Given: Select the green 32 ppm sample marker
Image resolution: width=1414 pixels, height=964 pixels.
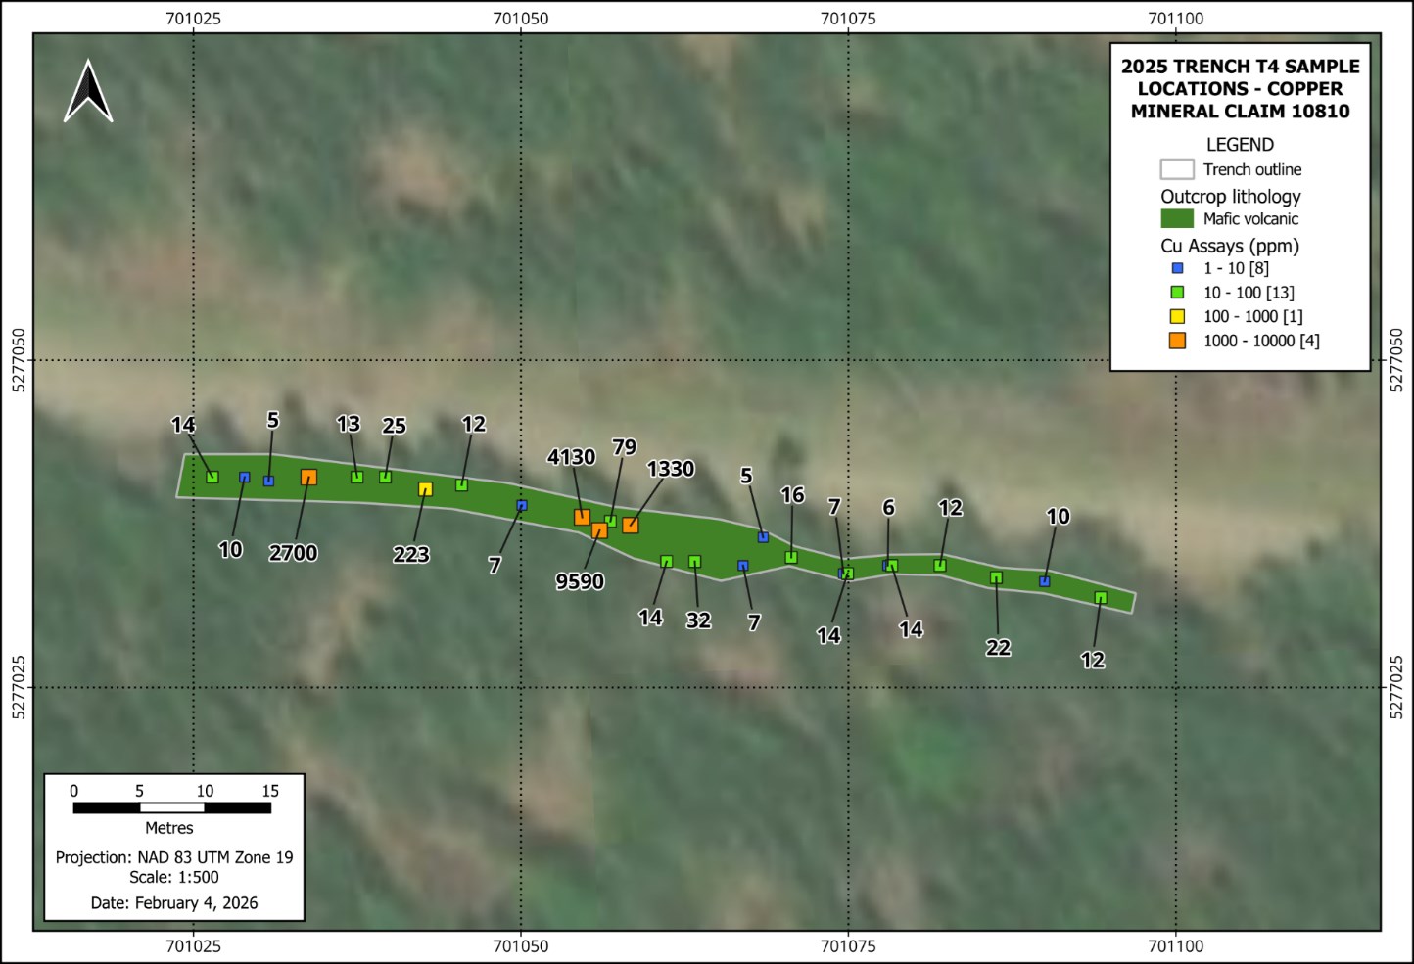Looking at the screenshot, I should pyautogui.click(x=694, y=562).
